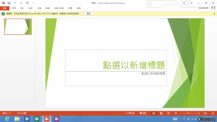The width and height of the screenshot is (217, 122).
Task: Click the blue info icon in the yellow notification bar
Action: point(3,14)
